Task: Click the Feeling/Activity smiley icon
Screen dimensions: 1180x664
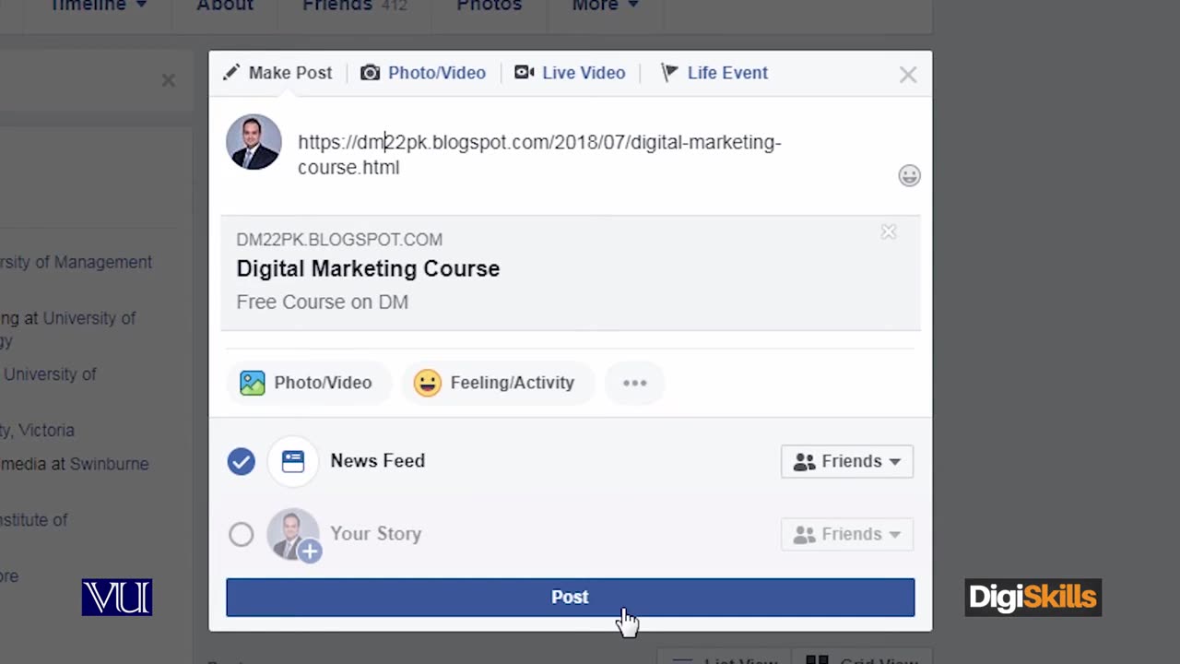Action: (427, 383)
